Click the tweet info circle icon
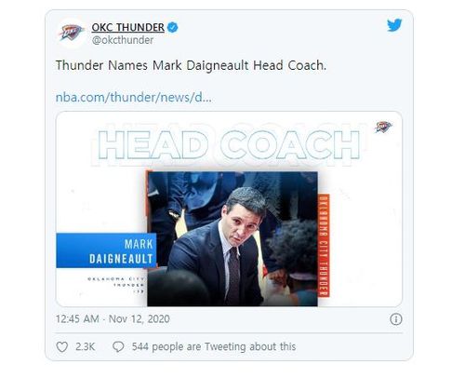This screenshot has height=378, width=465. pos(396,319)
